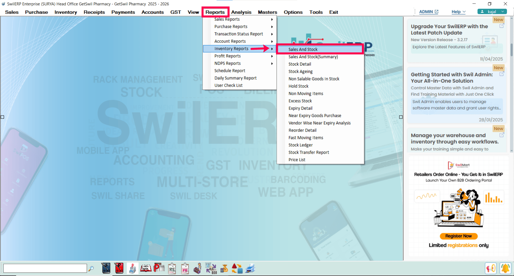This screenshot has height=276, width=514.
Task: Click the SwilMart logo in promo panel
Action: [x=459, y=165]
